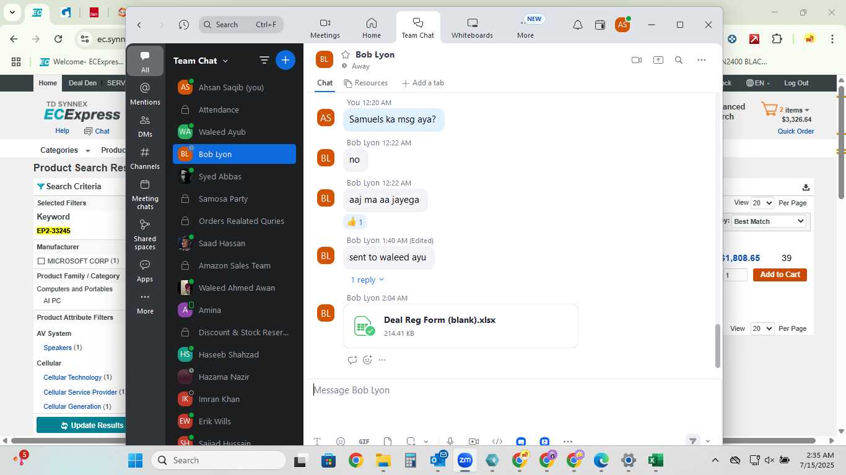Open chat list filter icon
Screen dimensions: 846x475
click(264, 60)
